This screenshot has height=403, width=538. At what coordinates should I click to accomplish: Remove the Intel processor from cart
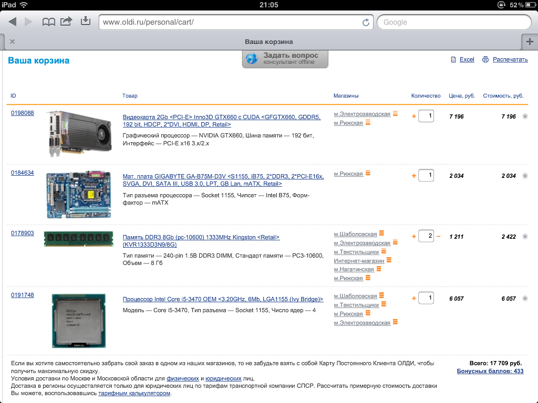tap(525, 299)
